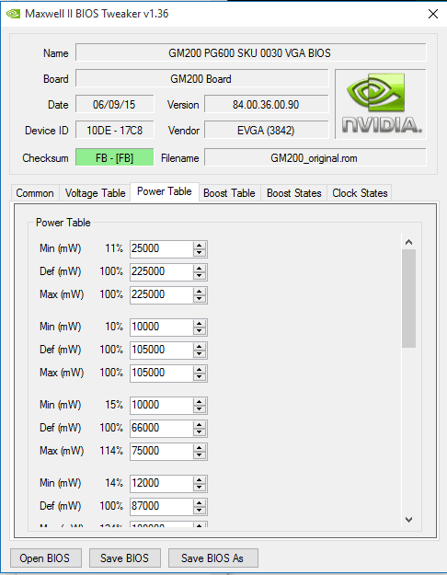Click the NVIDIA logo image
Image resolution: width=447 pixels, height=575 pixels.
click(381, 104)
